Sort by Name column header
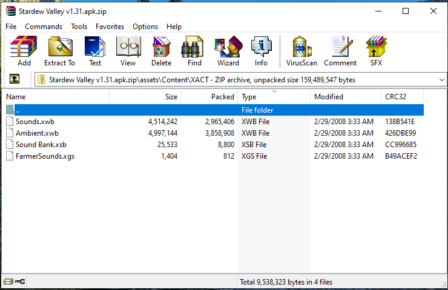Image resolution: width=448 pixels, height=290 pixels. (x=56, y=97)
